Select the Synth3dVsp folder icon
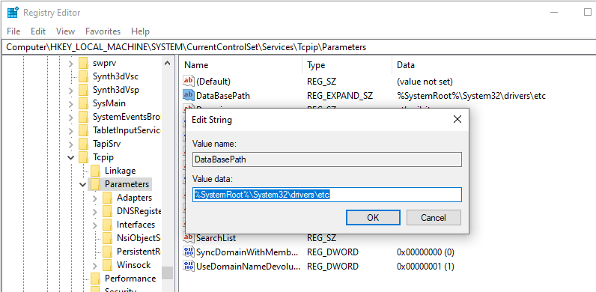Viewport: 596px width, 292px height. coord(84,90)
